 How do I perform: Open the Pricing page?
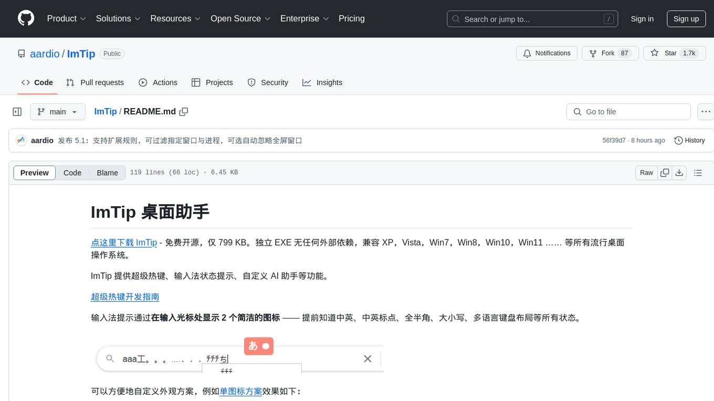point(352,18)
